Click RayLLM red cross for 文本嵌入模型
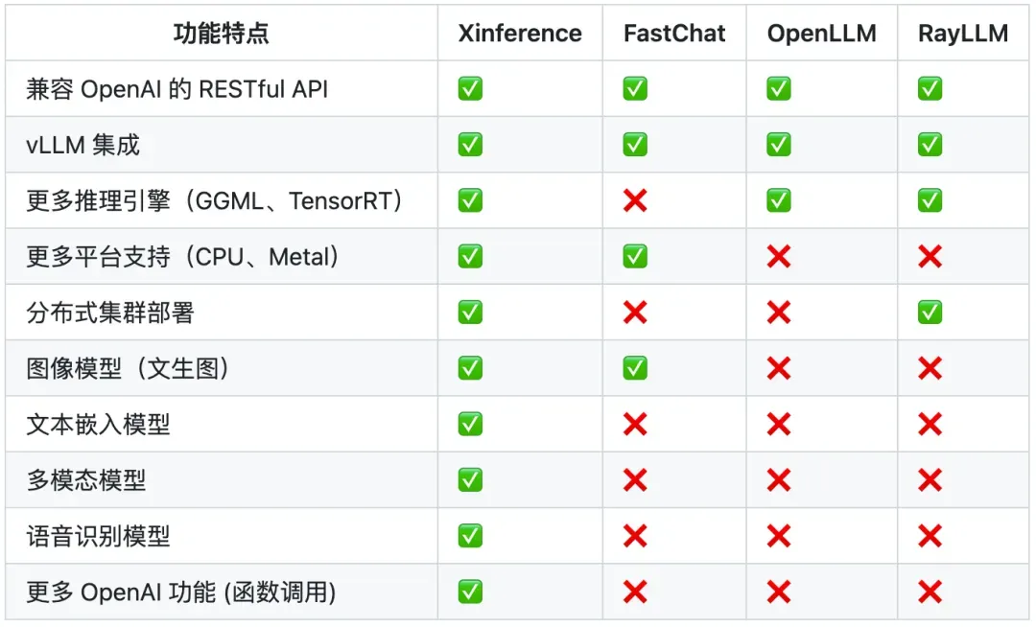Screen dimensions: 1036x627 (930, 424)
